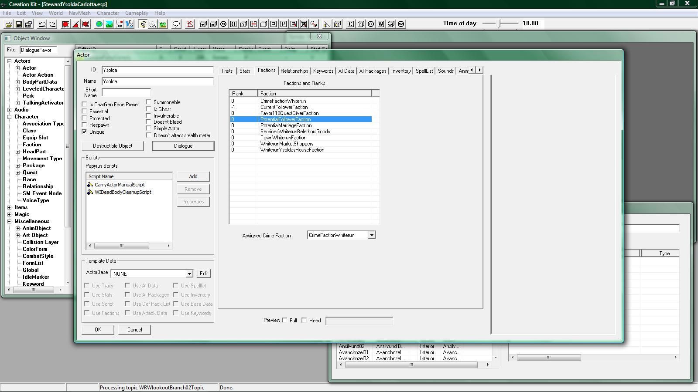The width and height of the screenshot is (698, 392).
Task: Check the Full preview checkbox
Action: pyautogui.click(x=285, y=321)
